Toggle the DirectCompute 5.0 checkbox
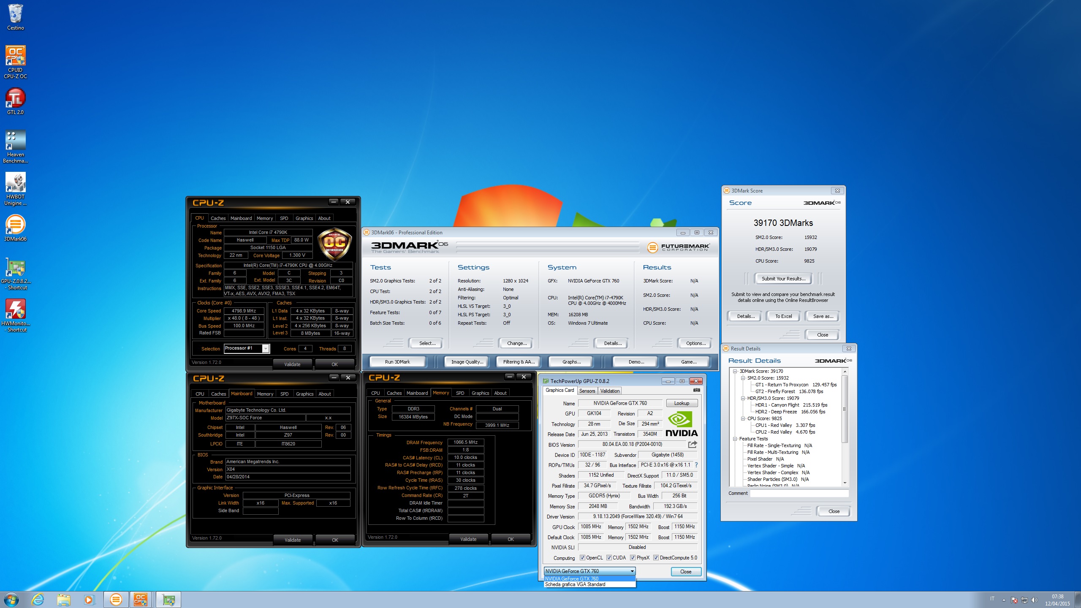 [656, 558]
